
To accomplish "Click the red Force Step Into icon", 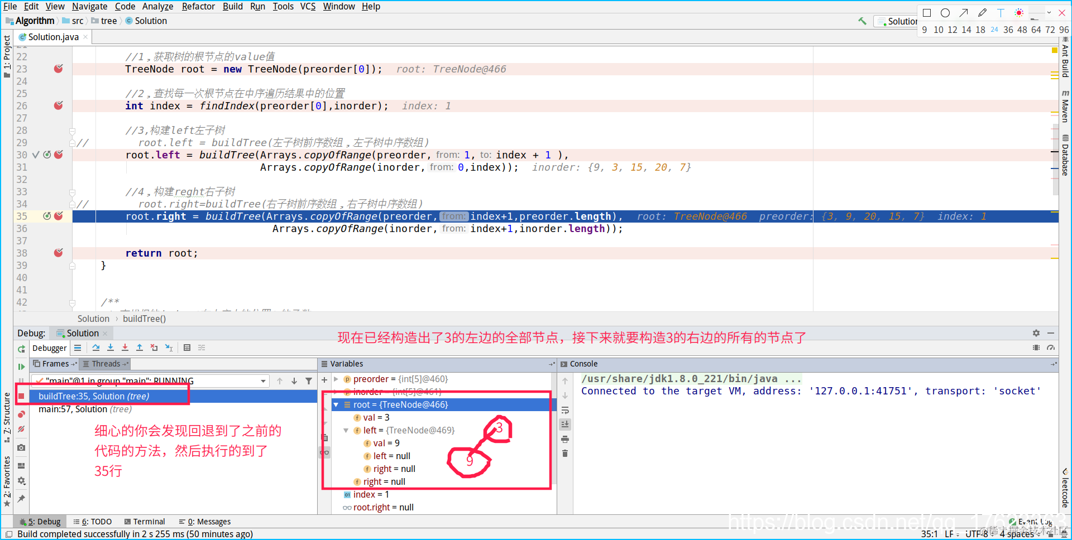I will click(x=125, y=348).
